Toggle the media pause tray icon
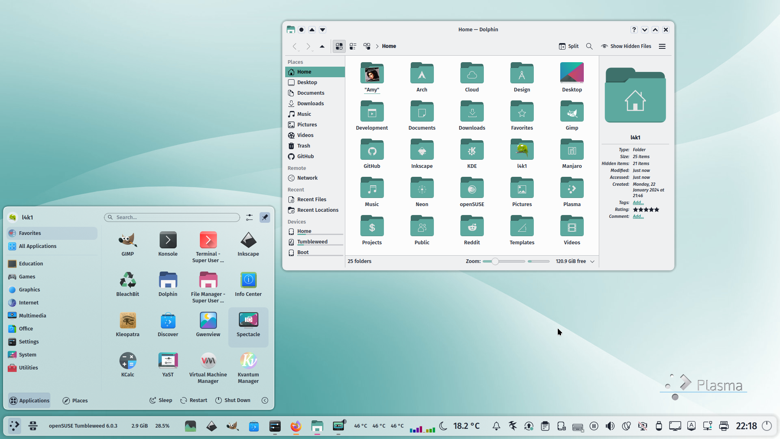This screenshot has width=780, height=439. (x=594, y=426)
